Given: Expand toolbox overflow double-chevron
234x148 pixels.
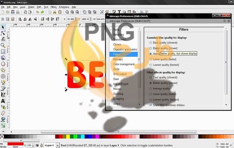Looking at the screenshot, I should coord(3,132).
